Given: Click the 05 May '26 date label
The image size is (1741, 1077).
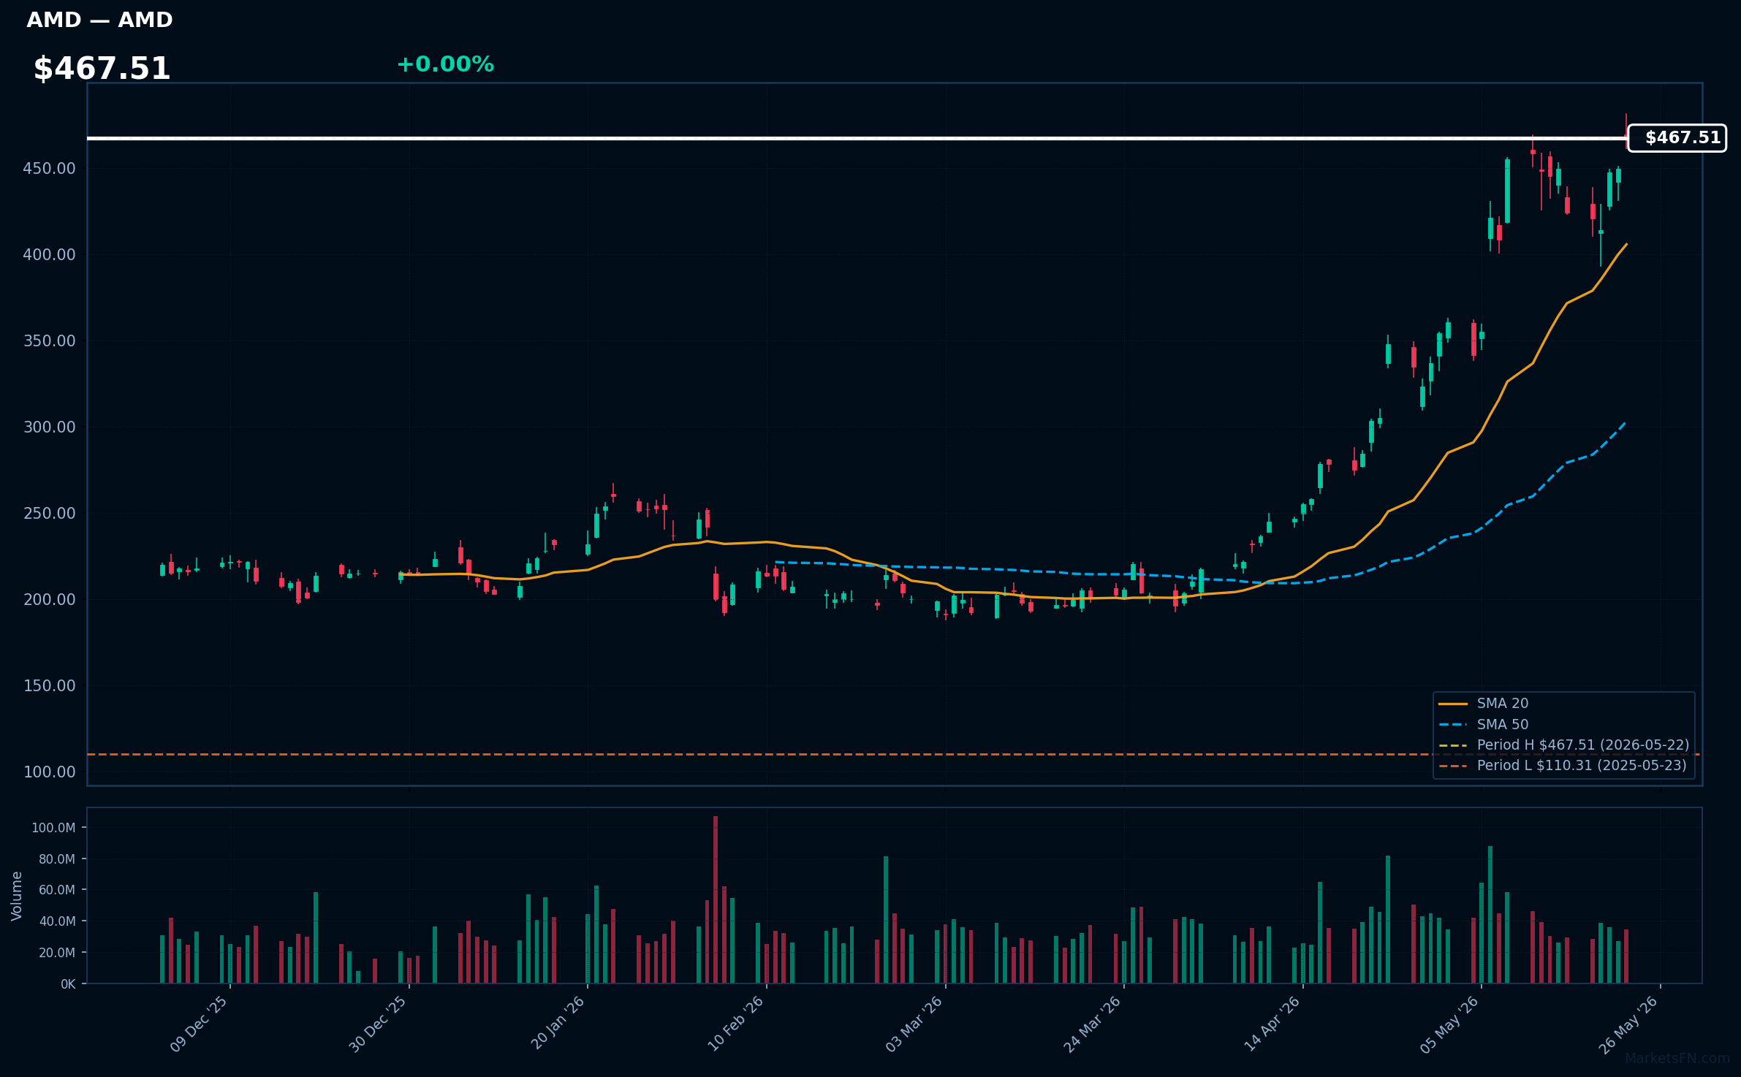Looking at the screenshot, I should pos(1449,1024).
